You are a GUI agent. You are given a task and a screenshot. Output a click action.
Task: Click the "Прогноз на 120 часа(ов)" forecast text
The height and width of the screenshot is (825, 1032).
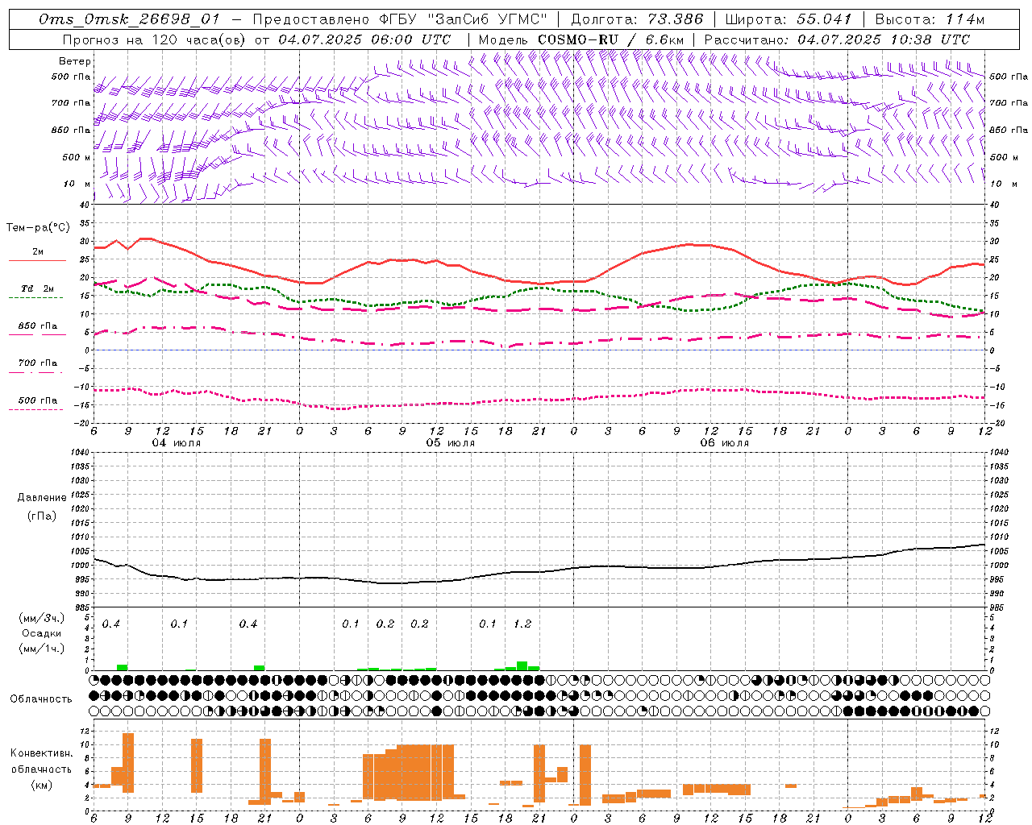click(154, 39)
